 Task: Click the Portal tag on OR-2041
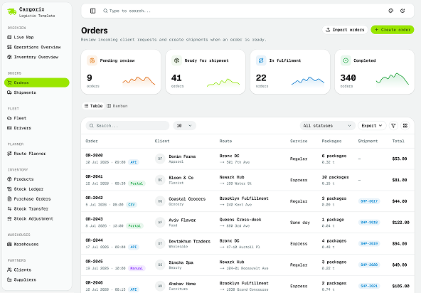[x=137, y=183]
